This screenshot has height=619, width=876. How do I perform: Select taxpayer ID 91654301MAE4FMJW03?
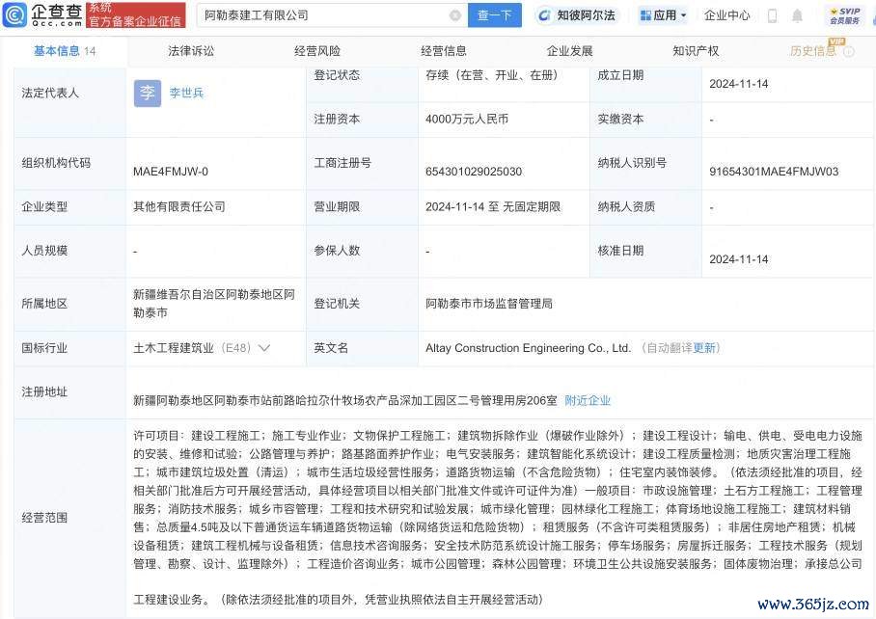click(774, 172)
